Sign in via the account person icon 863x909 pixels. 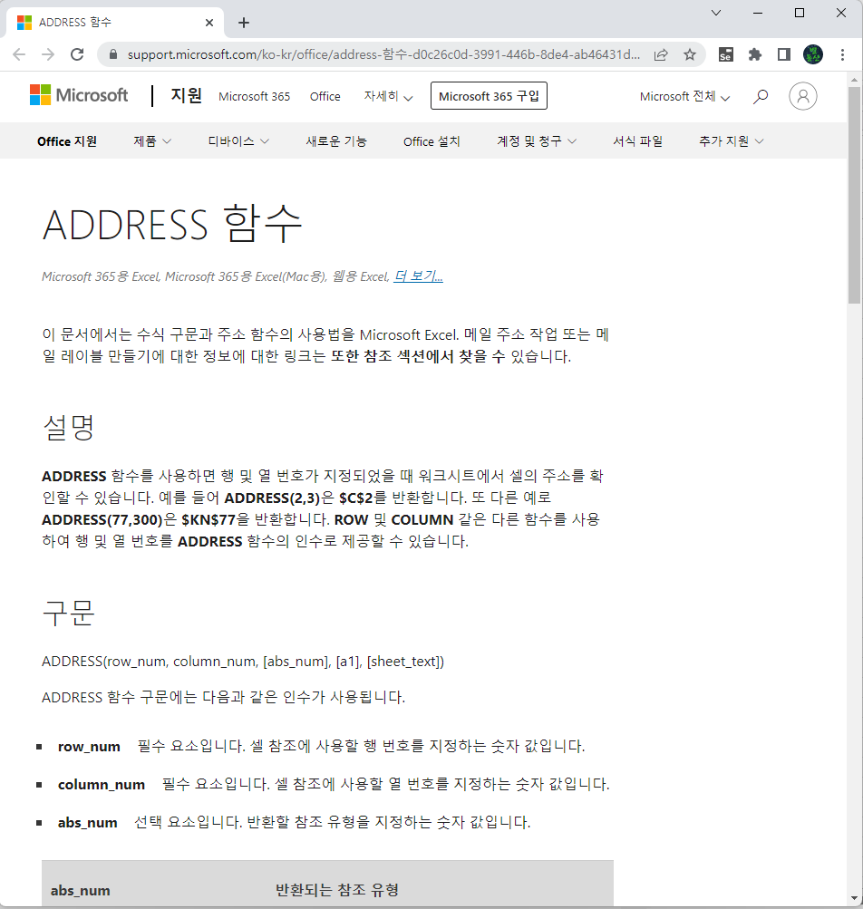[802, 96]
